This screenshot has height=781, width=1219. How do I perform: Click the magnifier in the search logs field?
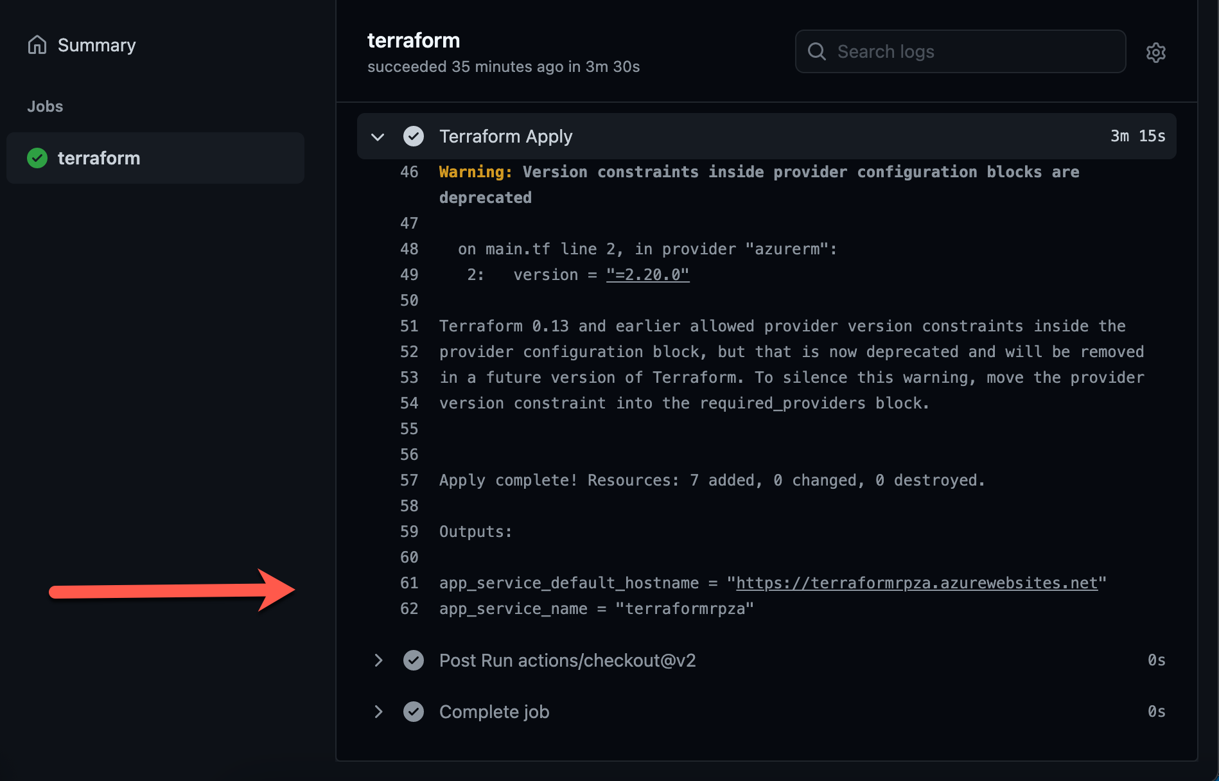pyautogui.click(x=816, y=51)
